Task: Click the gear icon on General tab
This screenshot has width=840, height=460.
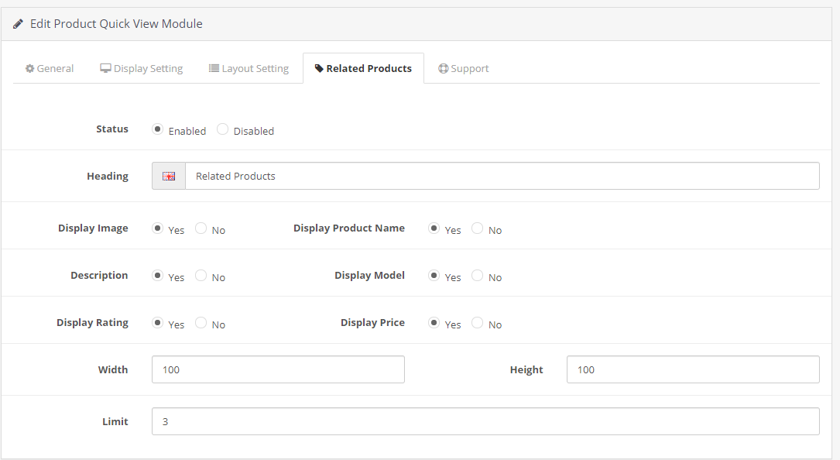Action: tap(30, 68)
